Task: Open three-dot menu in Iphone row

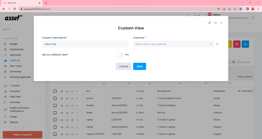Action: pos(77,99)
